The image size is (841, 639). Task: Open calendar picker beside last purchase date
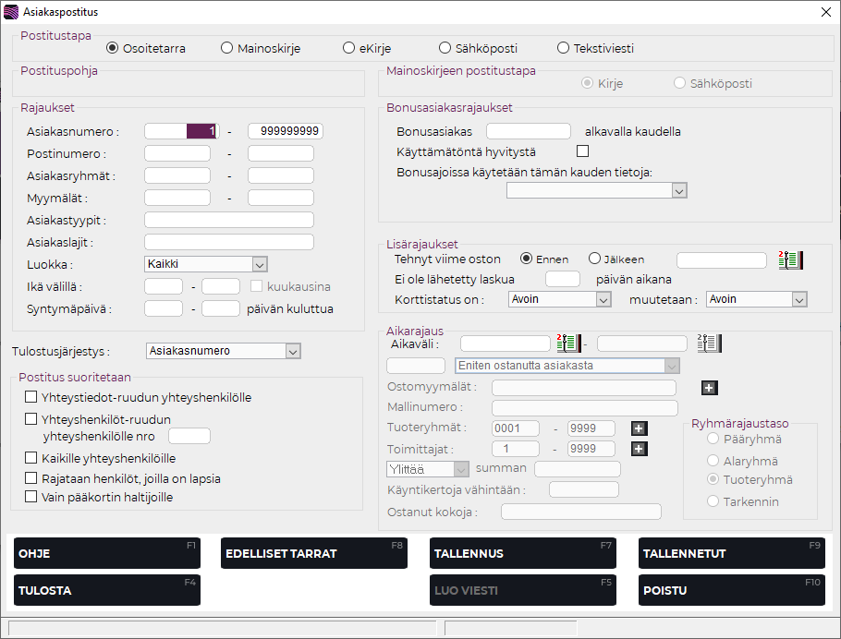(790, 259)
